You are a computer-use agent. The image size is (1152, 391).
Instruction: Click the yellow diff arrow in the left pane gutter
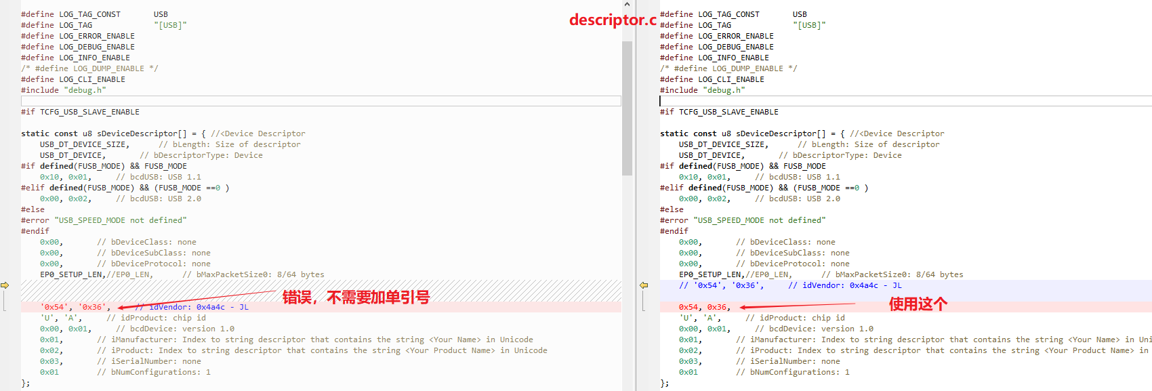(5, 285)
